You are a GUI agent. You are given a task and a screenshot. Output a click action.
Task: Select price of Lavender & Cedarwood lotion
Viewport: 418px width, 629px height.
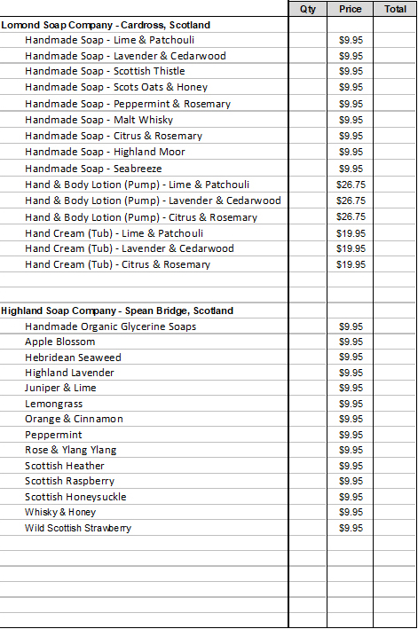coord(351,200)
